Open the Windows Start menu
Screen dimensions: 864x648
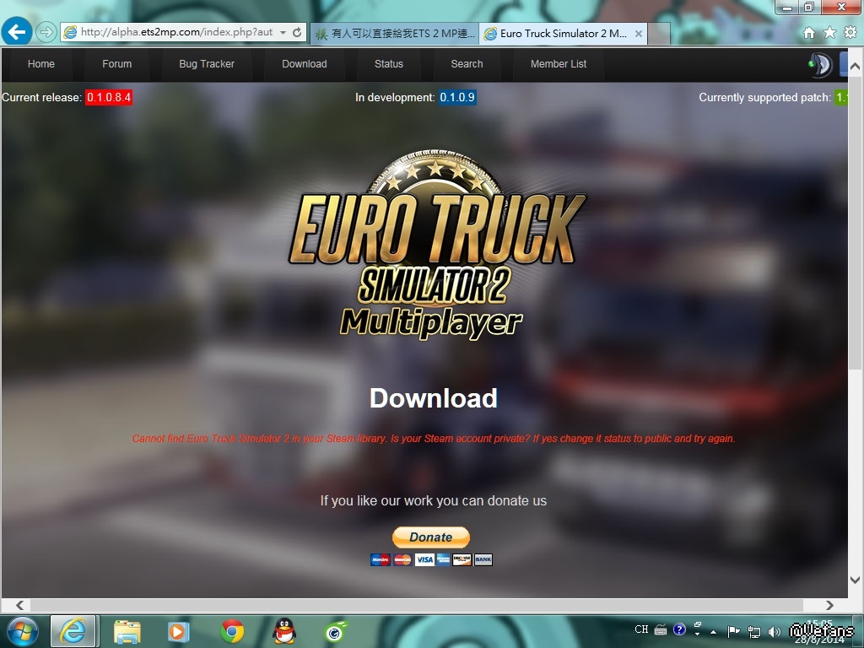tap(23, 631)
